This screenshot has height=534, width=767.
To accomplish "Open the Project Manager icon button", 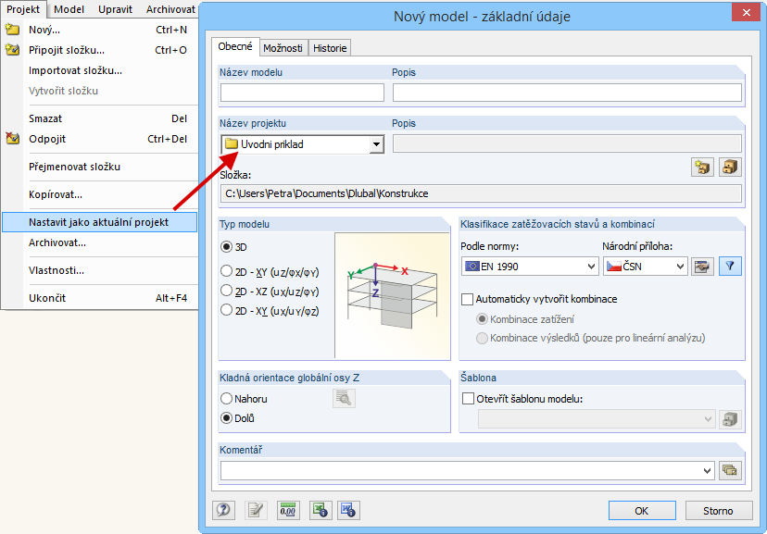I will point(730,168).
